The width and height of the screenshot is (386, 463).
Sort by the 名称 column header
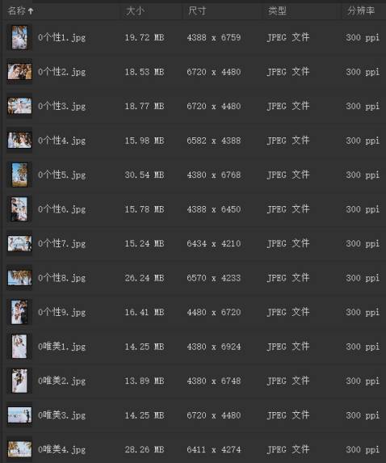point(16,11)
